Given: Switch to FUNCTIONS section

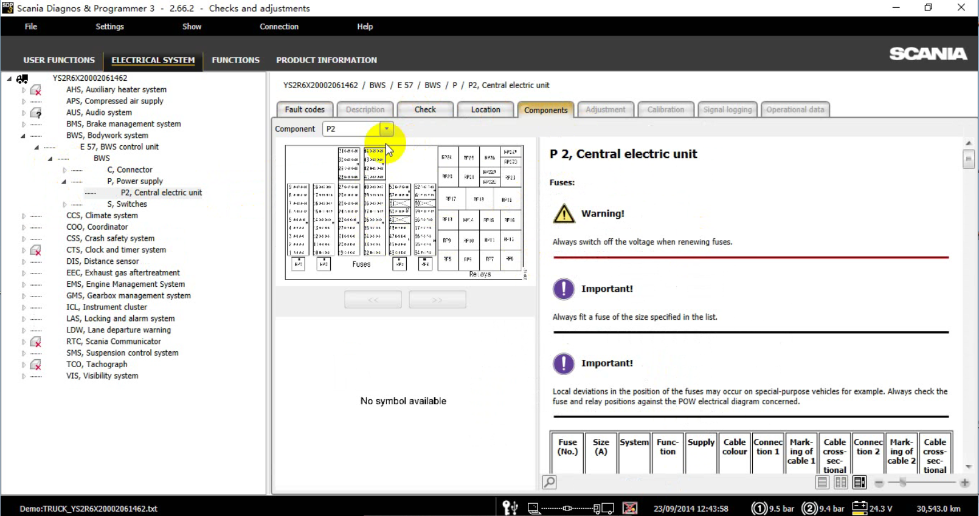Looking at the screenshot, I should point(235,60).
